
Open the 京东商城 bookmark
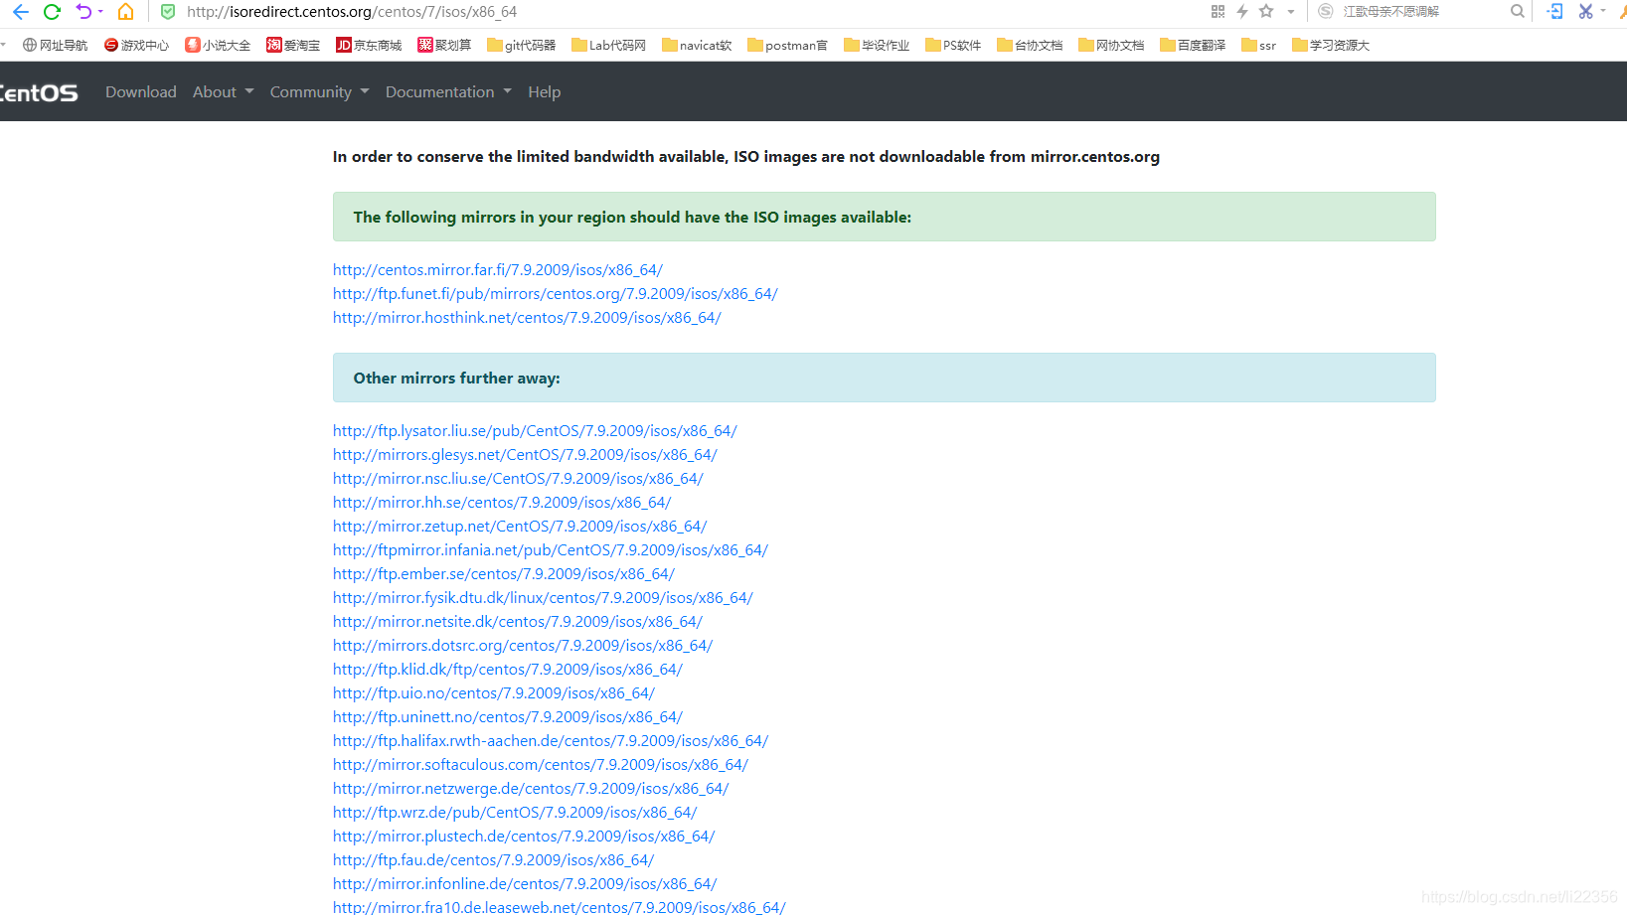tap(369, 45)
